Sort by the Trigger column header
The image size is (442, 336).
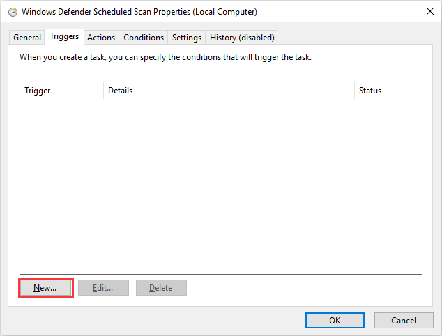coord(62,91)
